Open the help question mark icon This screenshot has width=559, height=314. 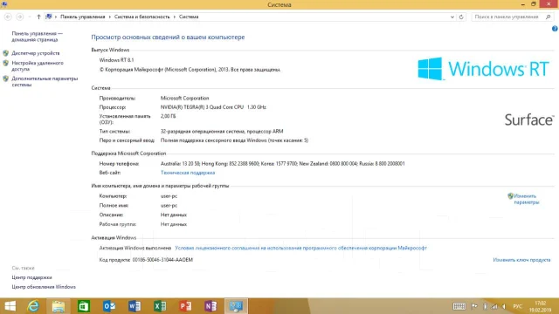(555, 29)
